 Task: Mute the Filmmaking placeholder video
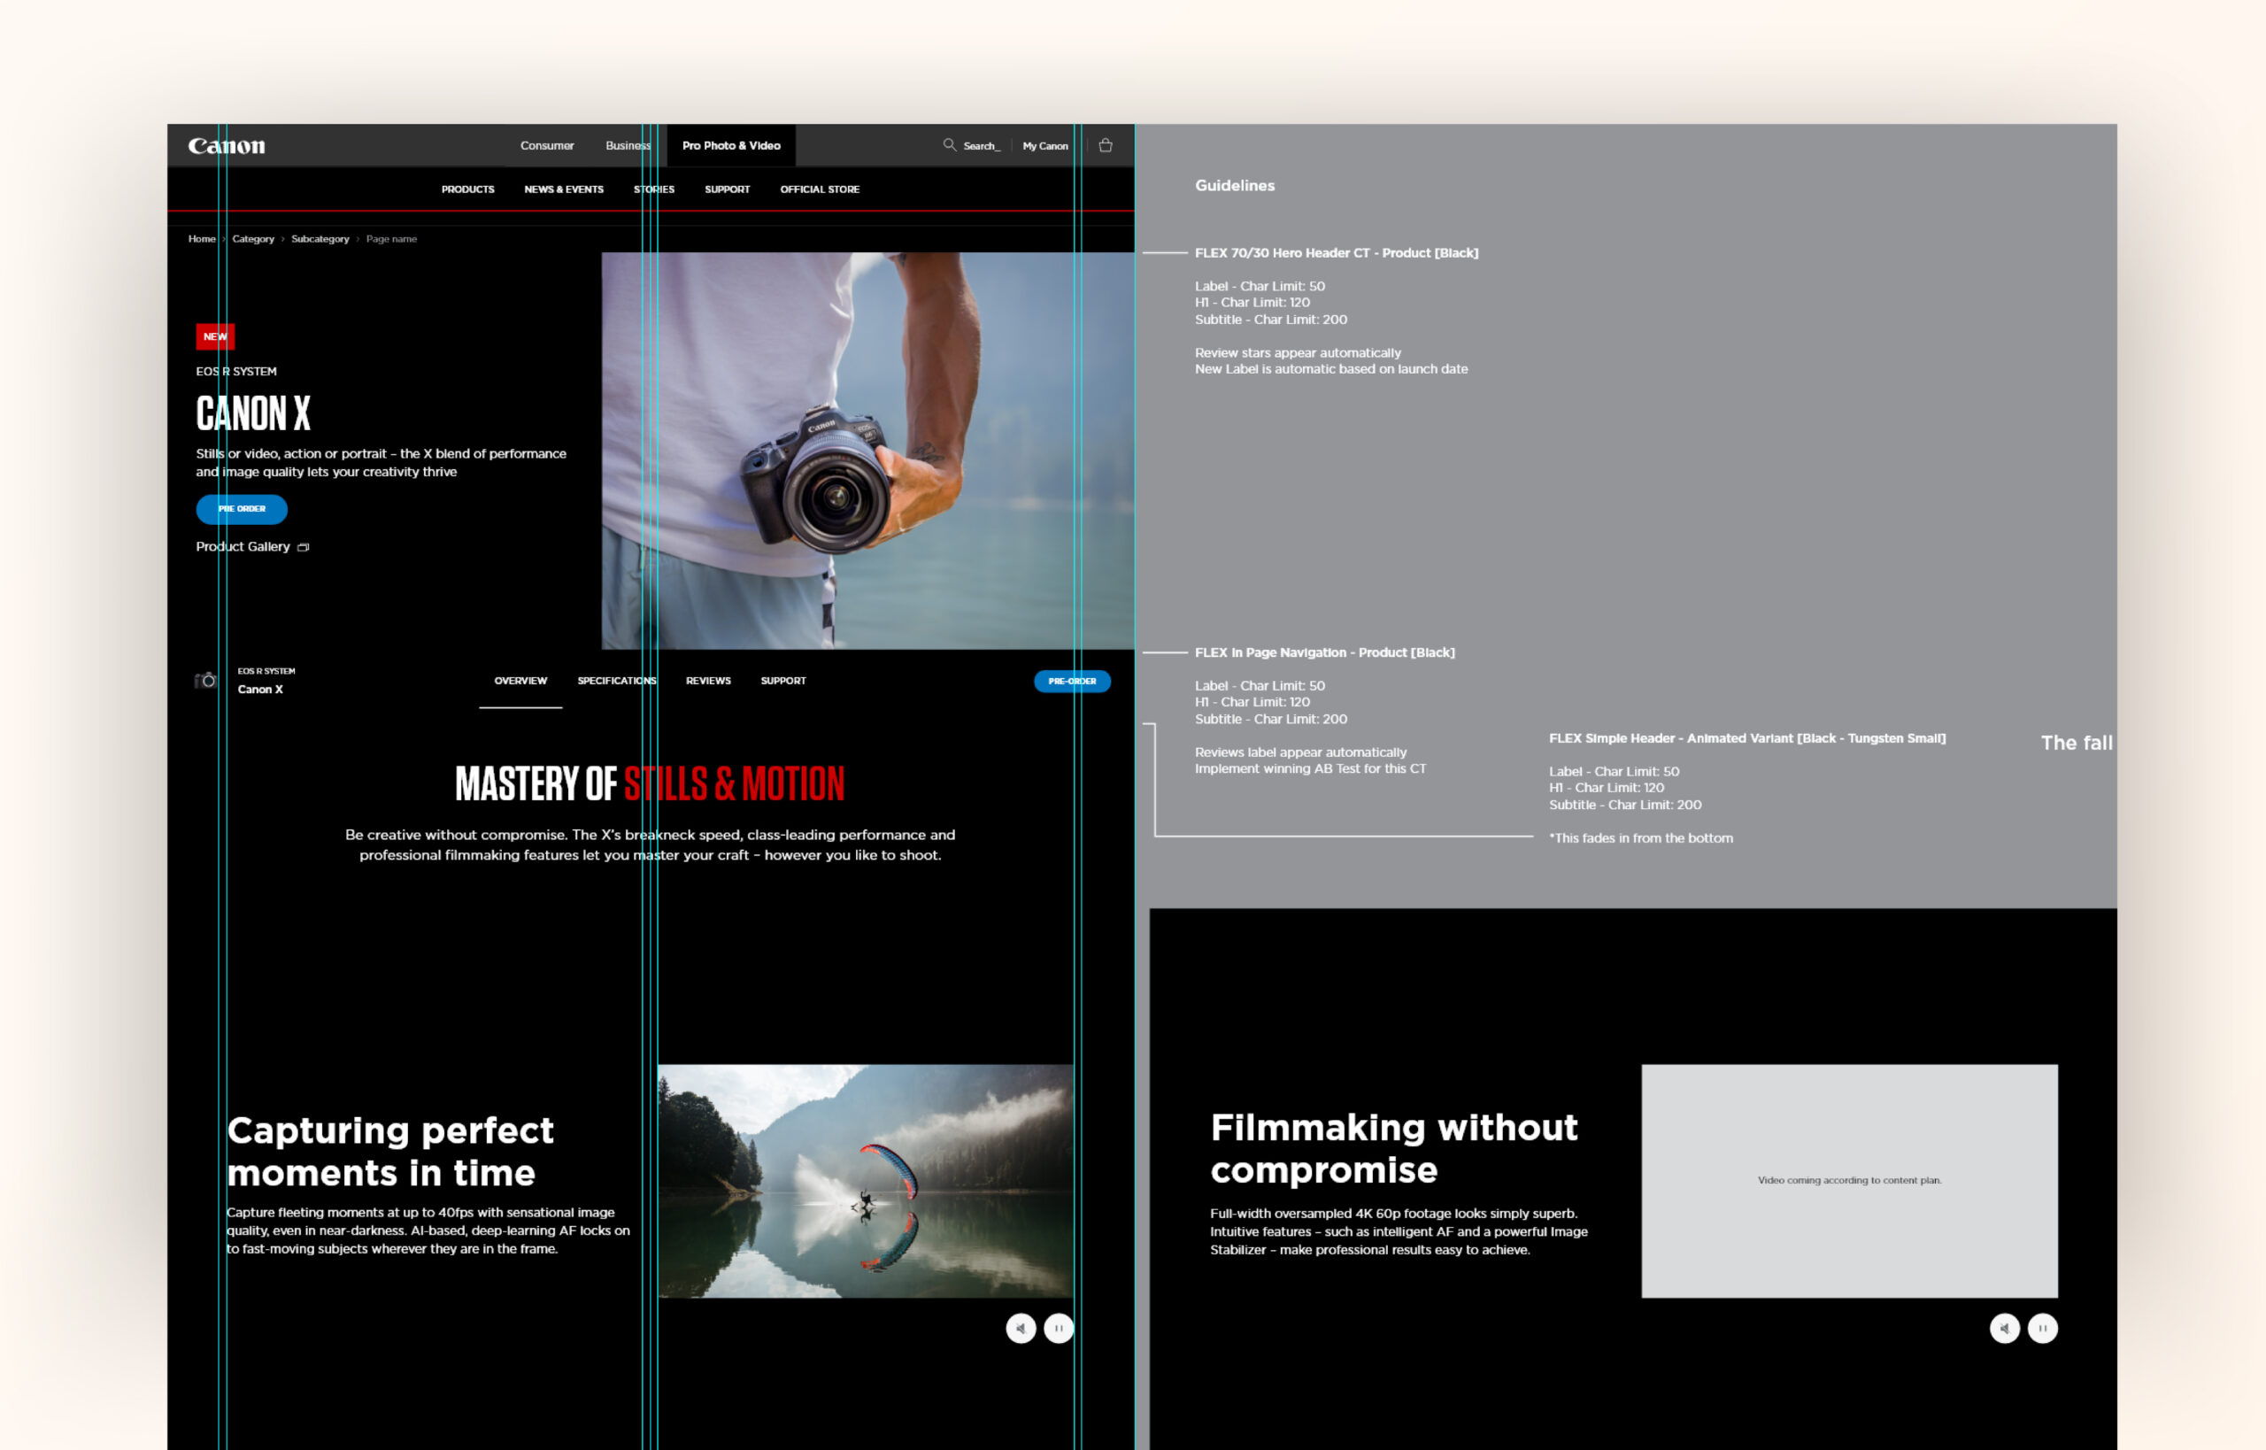tap(2004, 1329)
